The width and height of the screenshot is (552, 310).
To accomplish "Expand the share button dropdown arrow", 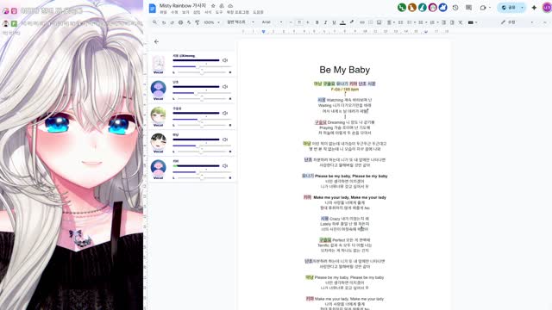I will click(x=522, y=8).
